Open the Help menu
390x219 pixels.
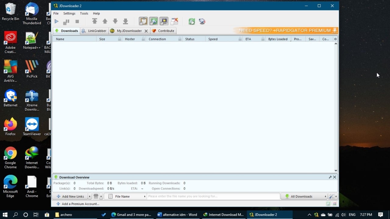96,13
